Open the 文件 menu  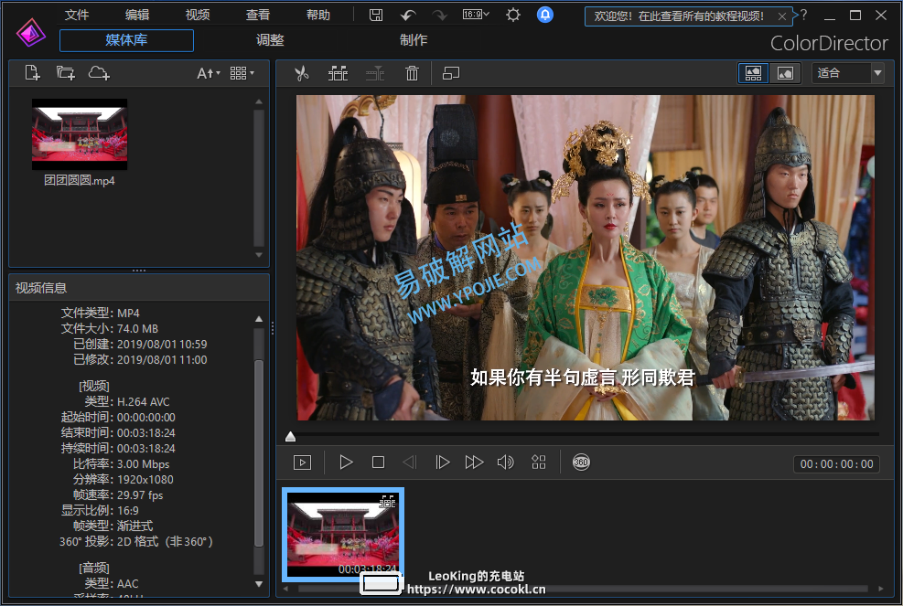click(77, 15)
